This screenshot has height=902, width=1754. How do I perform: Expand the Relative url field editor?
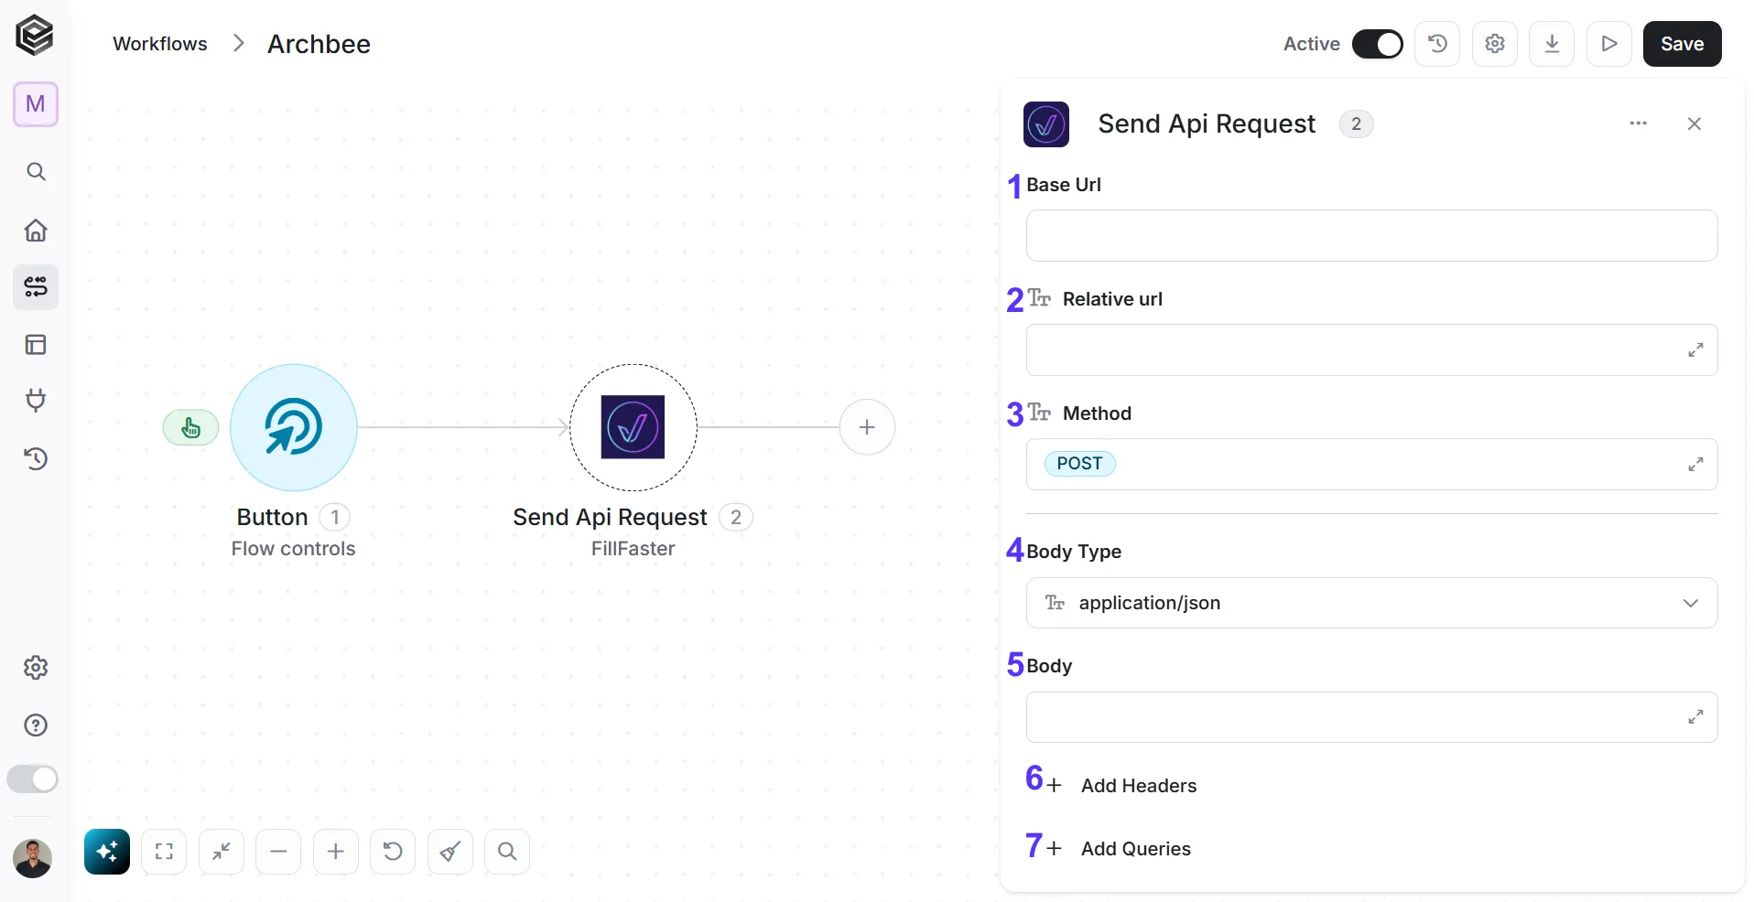1696,350
